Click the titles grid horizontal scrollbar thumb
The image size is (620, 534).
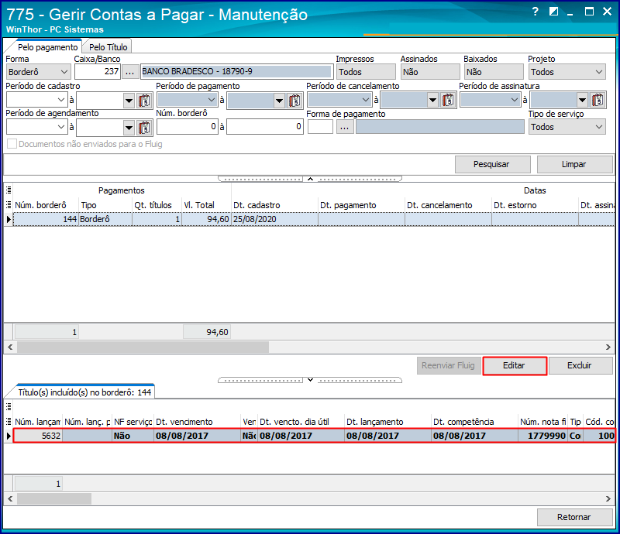[54, 499]
